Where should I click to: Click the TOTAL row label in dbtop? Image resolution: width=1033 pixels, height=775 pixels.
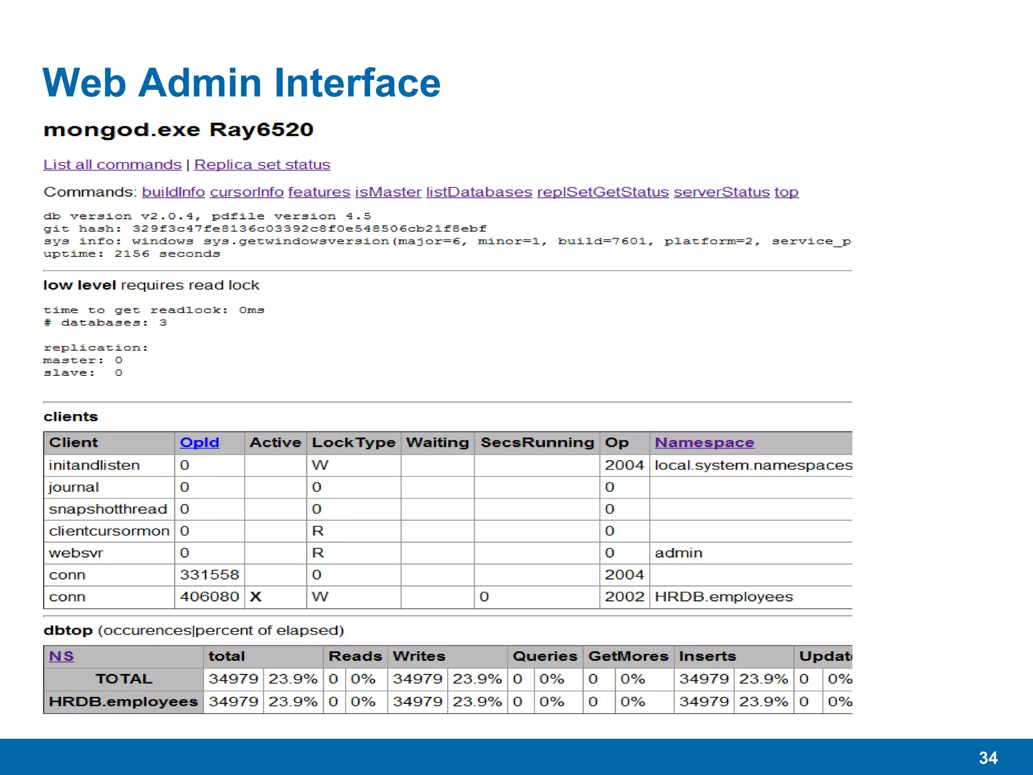pos(124,679)
